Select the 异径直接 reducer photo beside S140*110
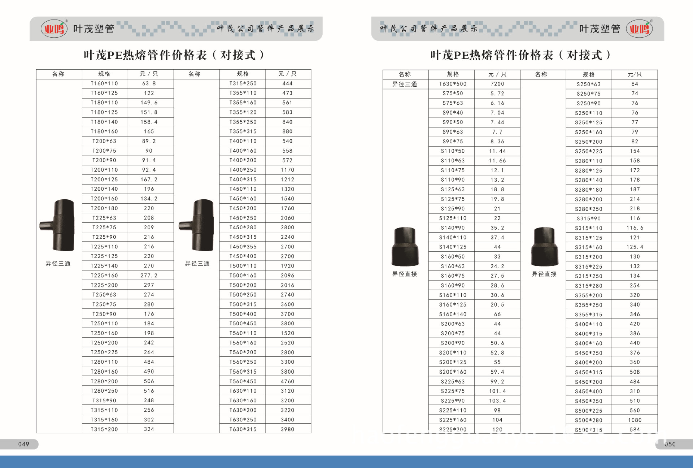This screenshot has height=468, width=693. pos(405,247)
